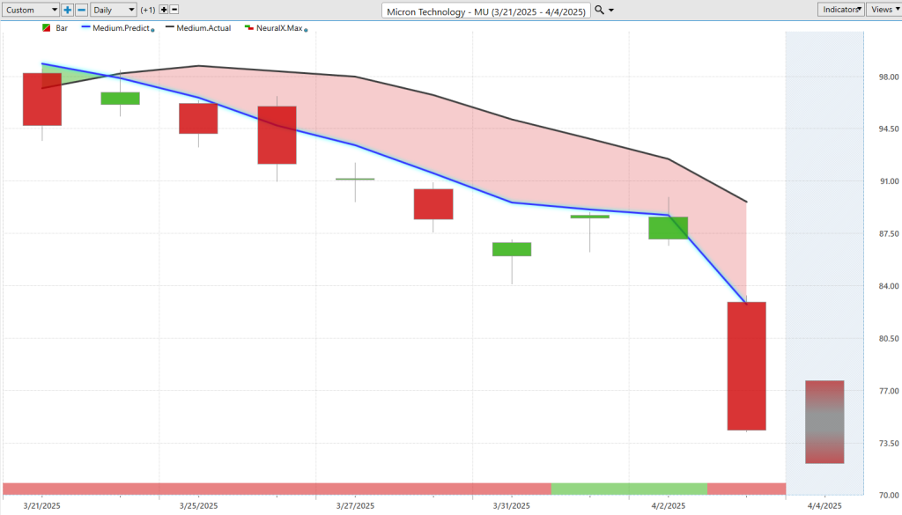Click the red candlestick on 3/21/2025
The width and height of the screenshot is (902, 515).
[42, 99]
